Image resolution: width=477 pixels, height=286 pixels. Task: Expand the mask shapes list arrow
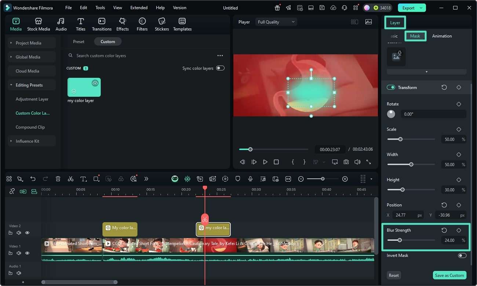pyautogui.click(x=426, y=72)
